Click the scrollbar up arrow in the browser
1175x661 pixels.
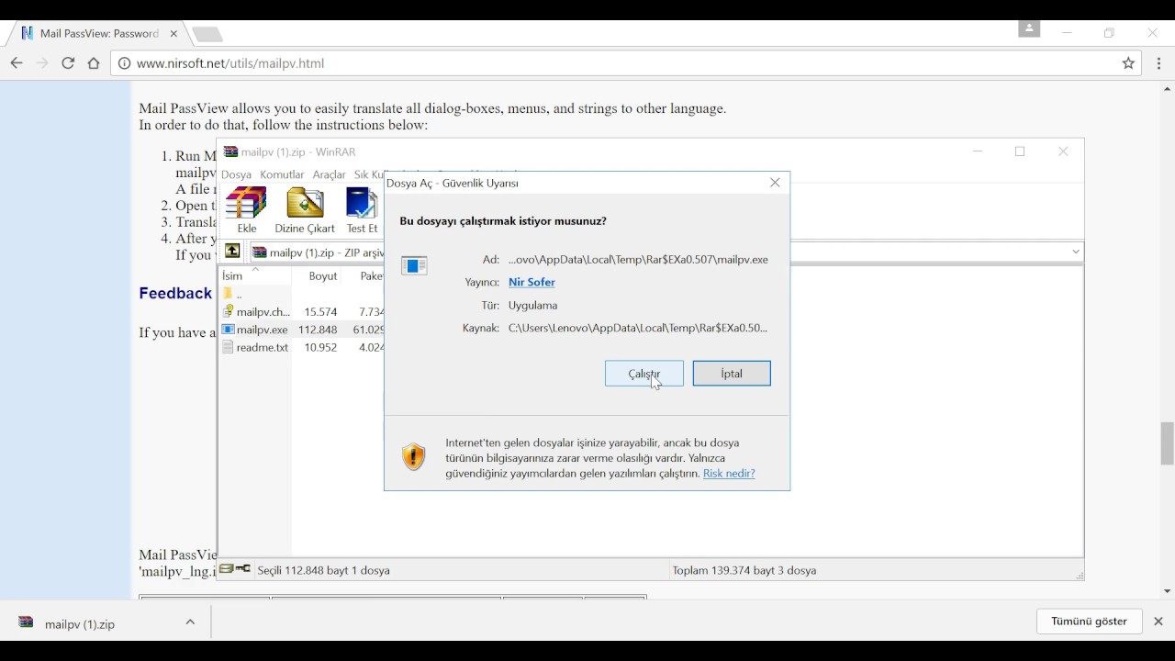tap(1167, 89)
